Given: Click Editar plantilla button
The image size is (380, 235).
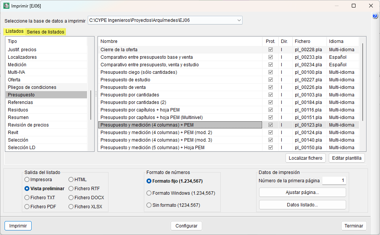Looking at the screenshot, I should [x=346, y=158].
